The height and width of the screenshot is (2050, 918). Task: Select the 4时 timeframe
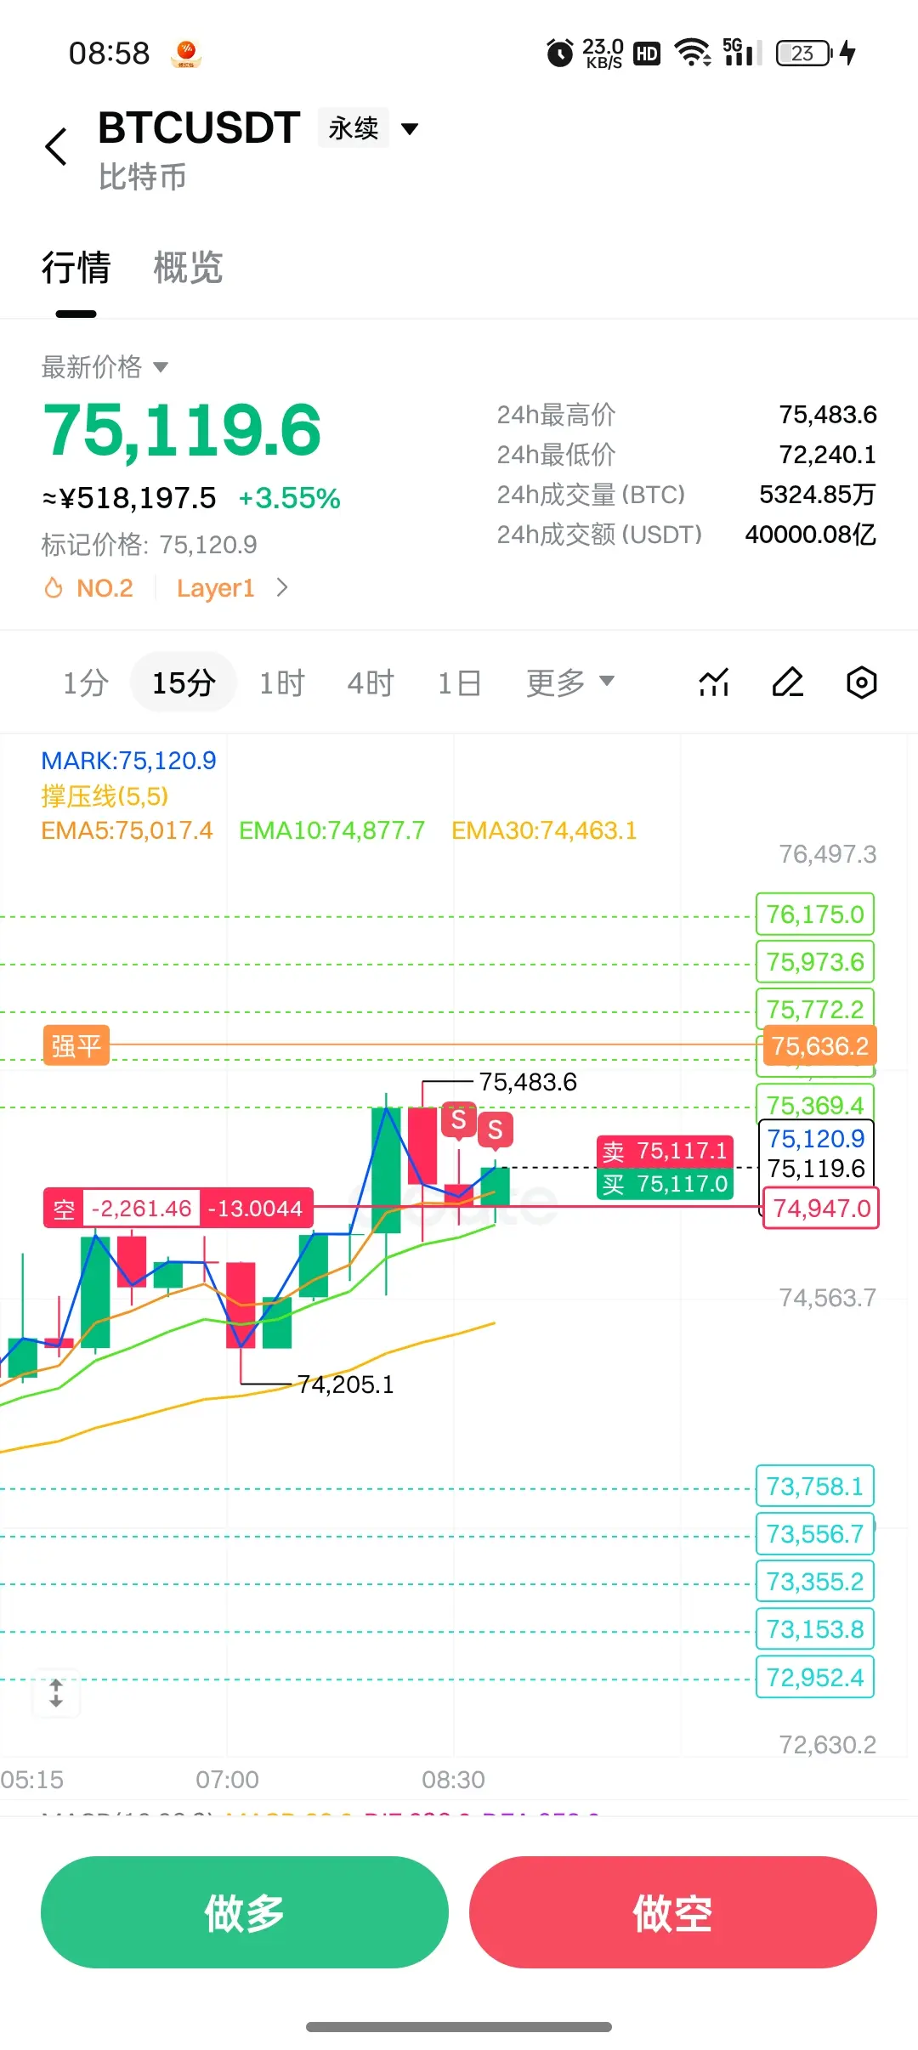[371, 682]
